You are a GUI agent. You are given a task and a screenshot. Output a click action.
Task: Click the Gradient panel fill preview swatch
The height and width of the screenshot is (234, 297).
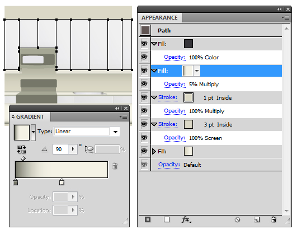click(x=22, y=133)
